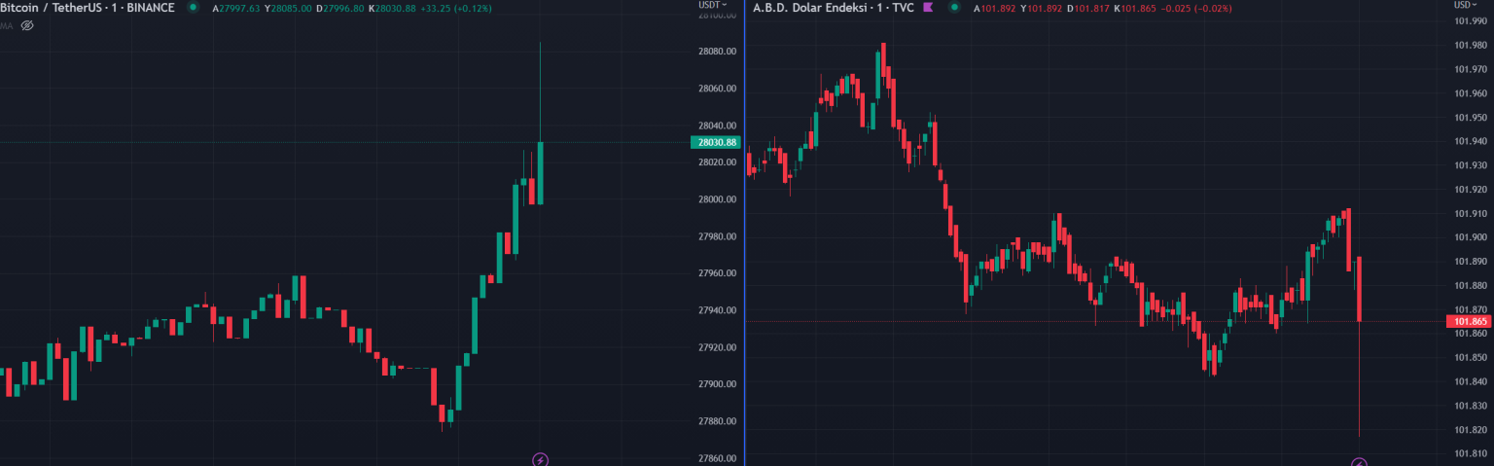The image size is (1494, 466).
Task: Click the purple flag icon beside TVC
Action: (928, 8)
